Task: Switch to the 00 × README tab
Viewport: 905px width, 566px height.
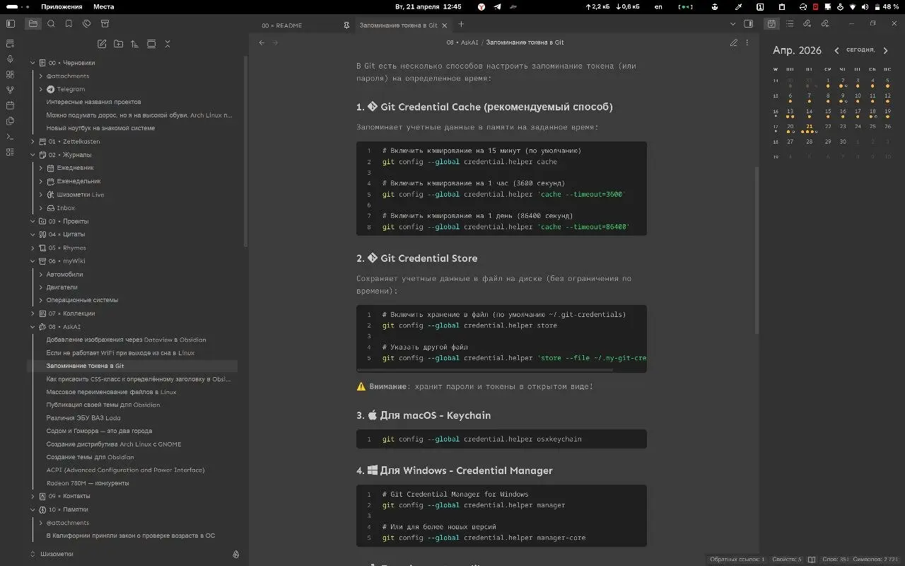Action: click(303, 25)
